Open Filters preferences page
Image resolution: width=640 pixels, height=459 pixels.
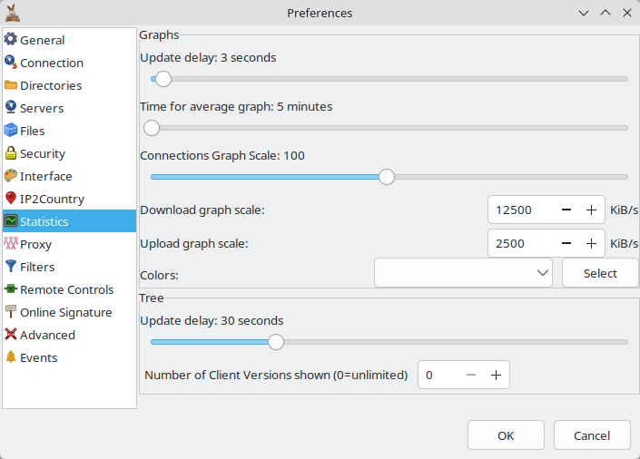pos(69,267)
